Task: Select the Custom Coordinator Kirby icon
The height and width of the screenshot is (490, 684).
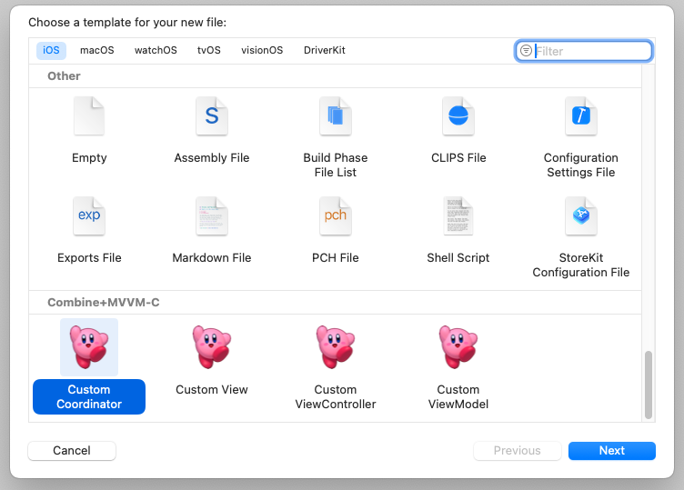Action: tap(89, 347)
